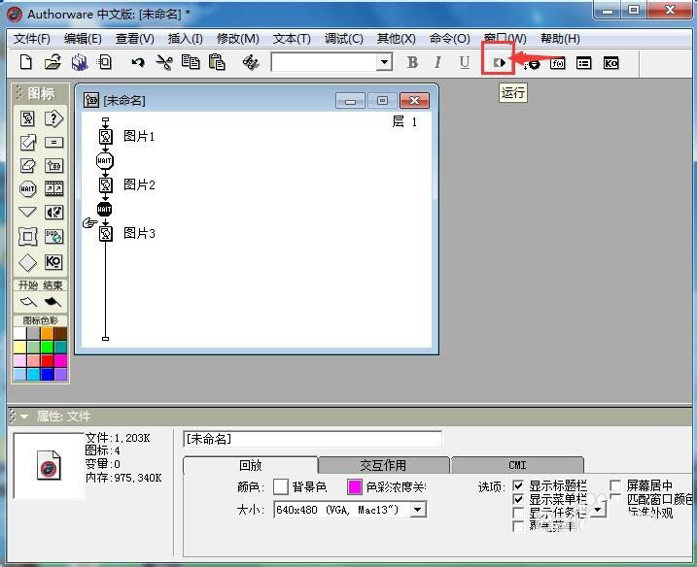This screenshot has height=567, width=697.
Task: Open the 命令(O) menu
Action: tap(449, 39)
